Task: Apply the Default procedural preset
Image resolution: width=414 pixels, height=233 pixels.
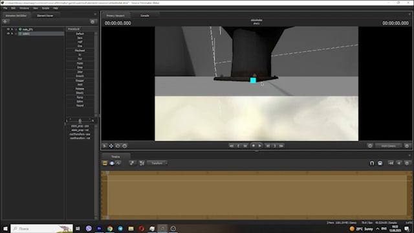Action: (80, 34)
